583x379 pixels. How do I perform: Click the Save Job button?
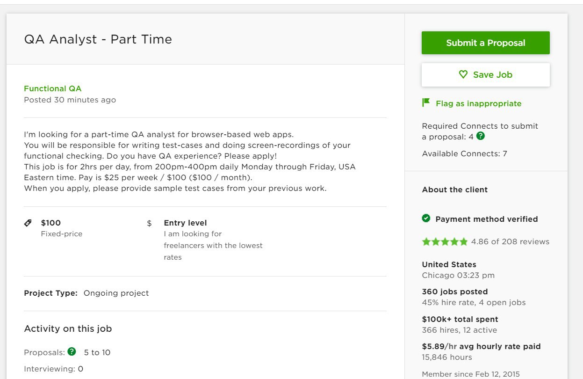[485, 75]
